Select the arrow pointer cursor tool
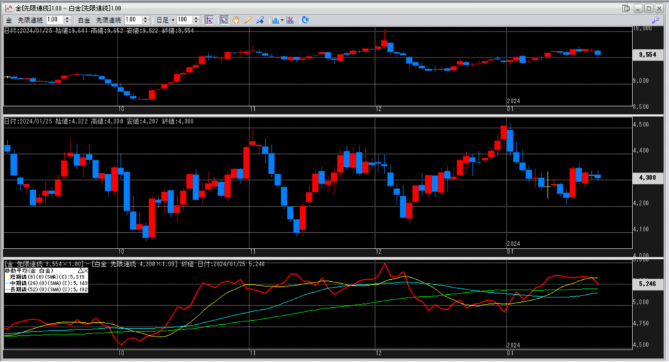This screenshot has width=669, height=362. click(x=223, y=20)
